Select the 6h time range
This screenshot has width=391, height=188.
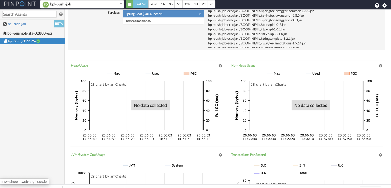(179, 4)
